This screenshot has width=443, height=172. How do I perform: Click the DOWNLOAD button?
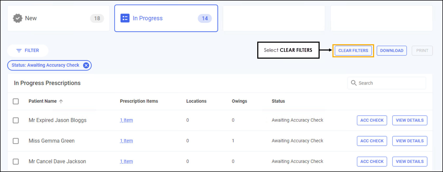click(391, 51)
